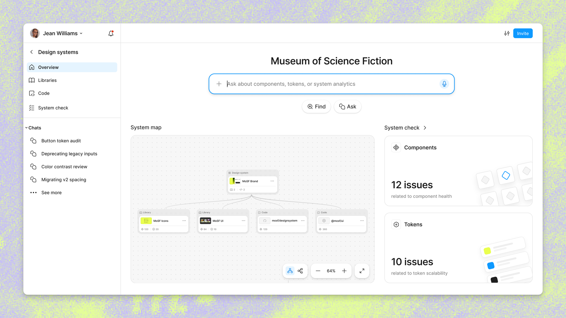
Task: Click the plus icon in the ask field
Action: click(x=219, y=84)
